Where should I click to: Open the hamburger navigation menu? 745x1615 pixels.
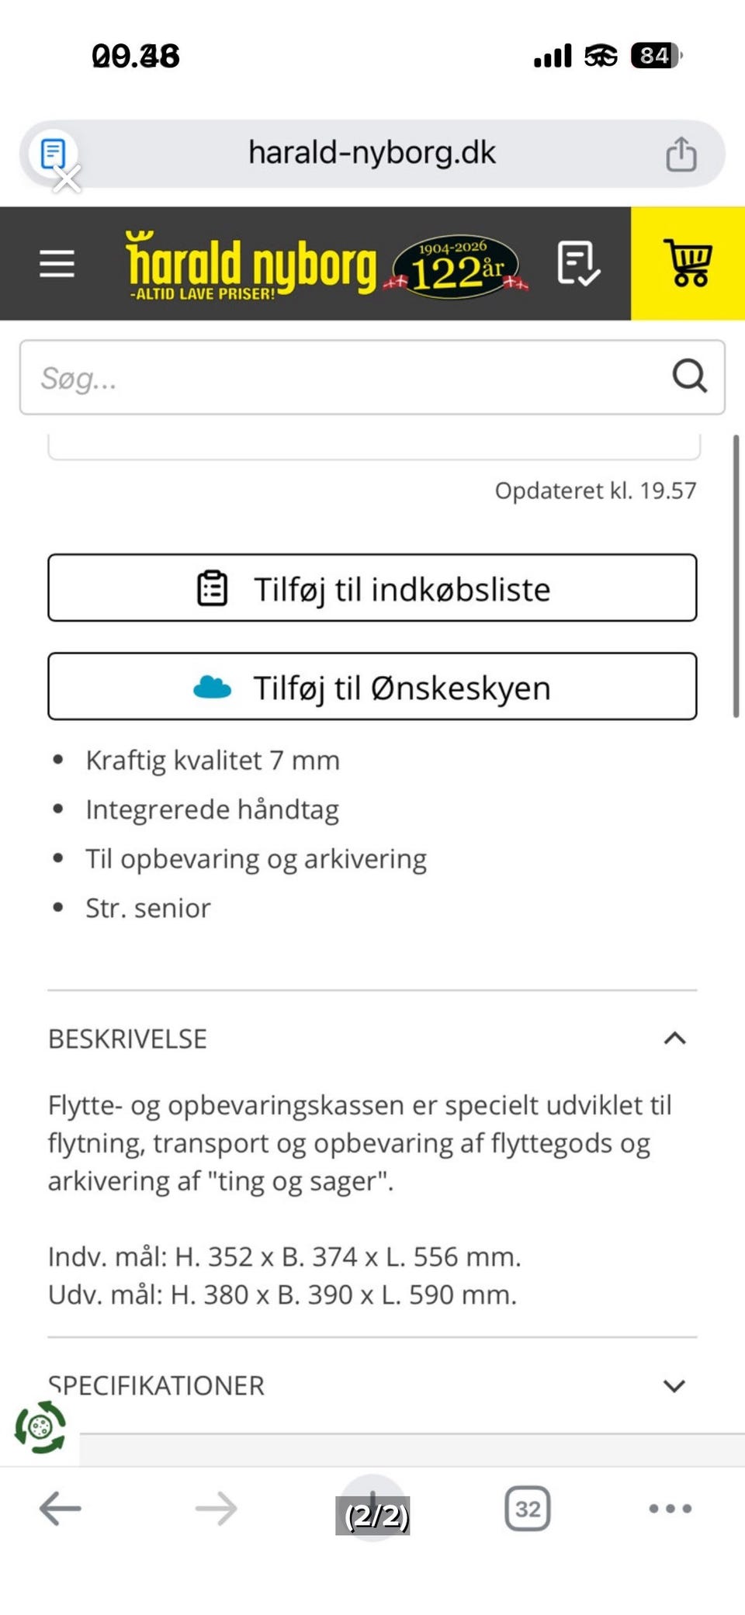coord(56,264)
